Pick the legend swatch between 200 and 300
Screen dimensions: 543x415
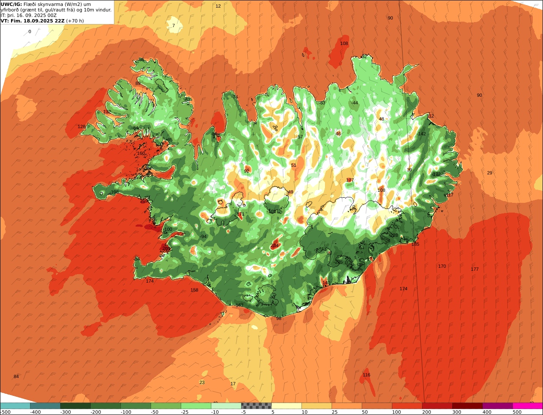pos(437,406)
